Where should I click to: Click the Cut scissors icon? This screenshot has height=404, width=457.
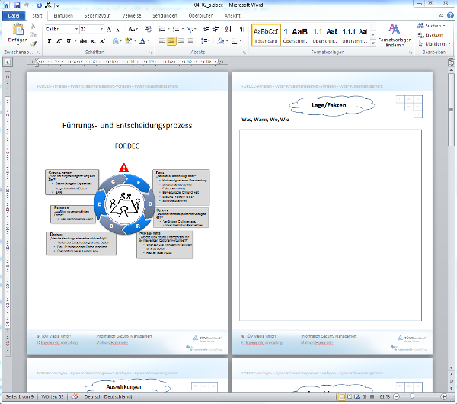point(34,27)
